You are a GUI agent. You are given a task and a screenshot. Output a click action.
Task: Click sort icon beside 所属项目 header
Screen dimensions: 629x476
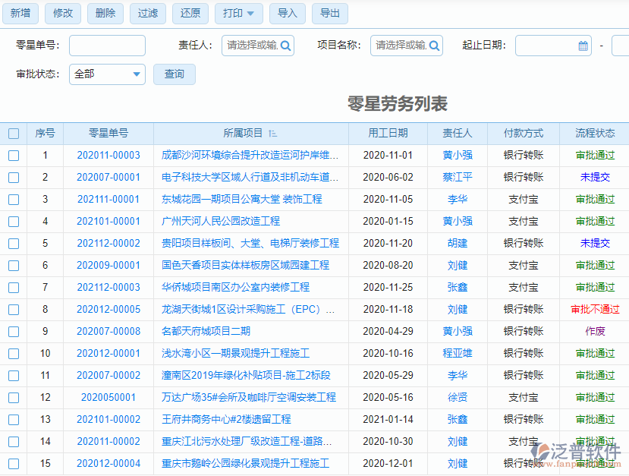click(x=273, y=134)
